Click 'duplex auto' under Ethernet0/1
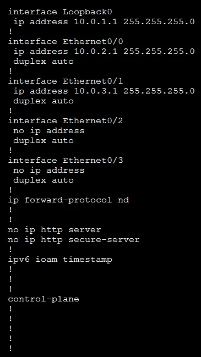 (44, 101)
